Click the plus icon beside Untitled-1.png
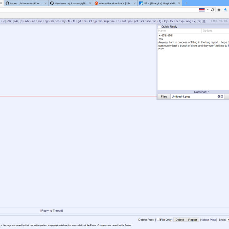The image size is (229, 229). point(222,97)
